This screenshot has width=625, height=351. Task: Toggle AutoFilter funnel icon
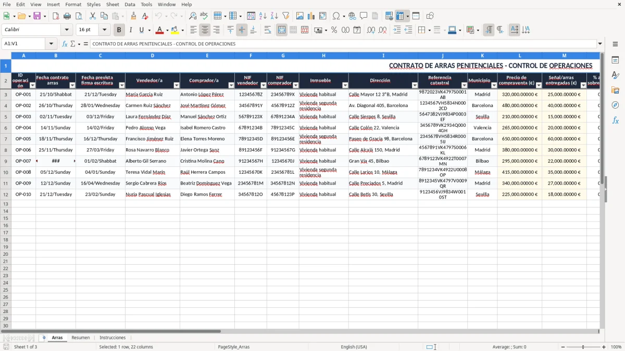pyautogui.click(x=285, y=16)
